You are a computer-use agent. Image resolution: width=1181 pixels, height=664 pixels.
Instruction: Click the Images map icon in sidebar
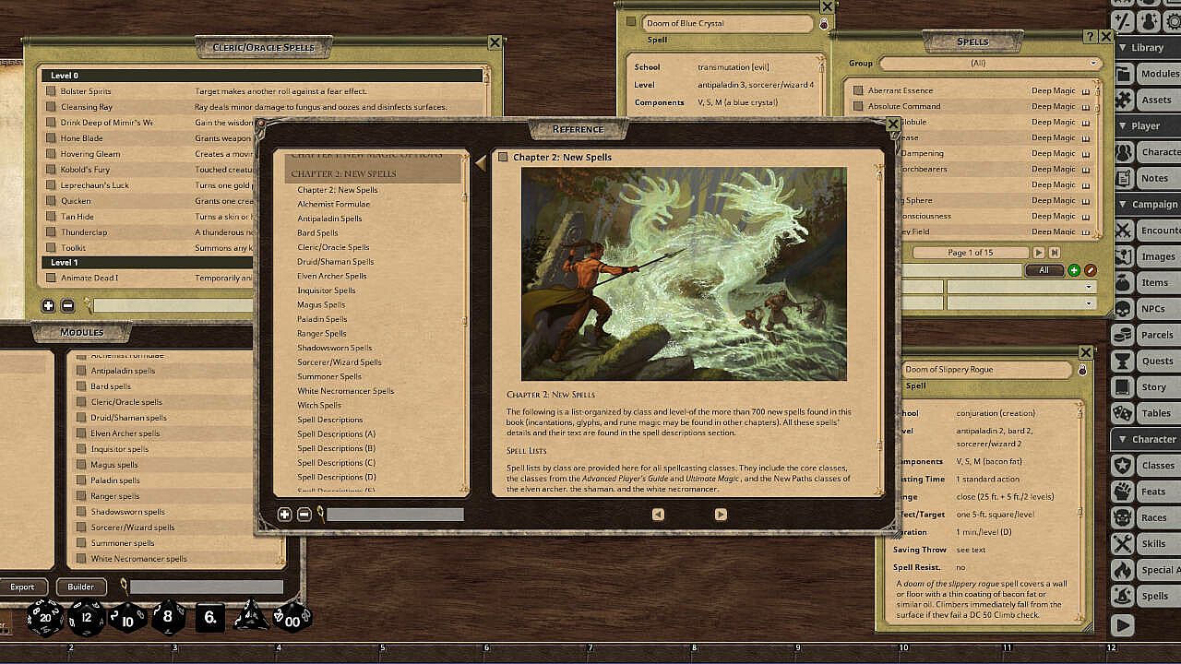coord(1123,256)
